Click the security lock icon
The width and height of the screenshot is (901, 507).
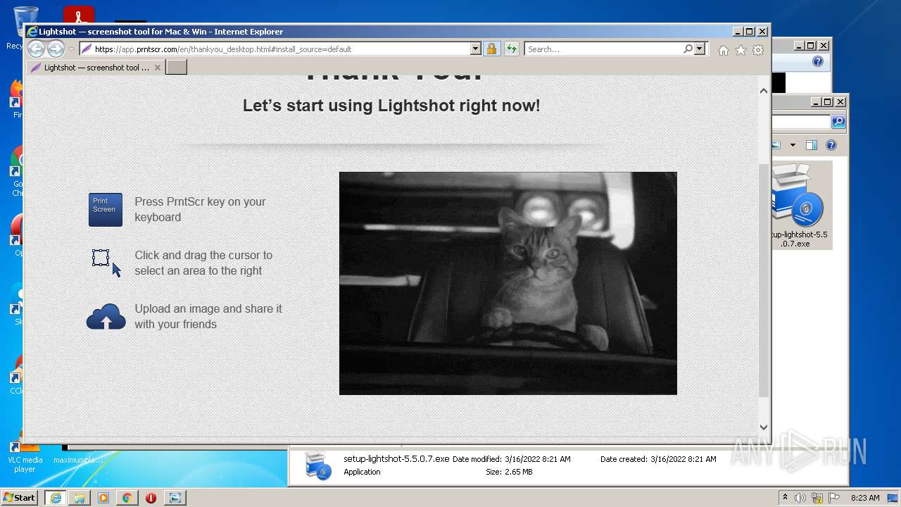click(x=491, y=49)
